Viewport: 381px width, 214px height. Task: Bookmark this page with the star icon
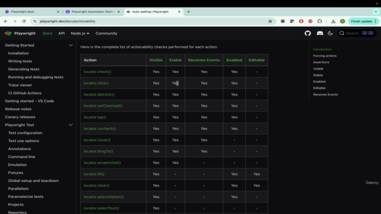(270, 21)
